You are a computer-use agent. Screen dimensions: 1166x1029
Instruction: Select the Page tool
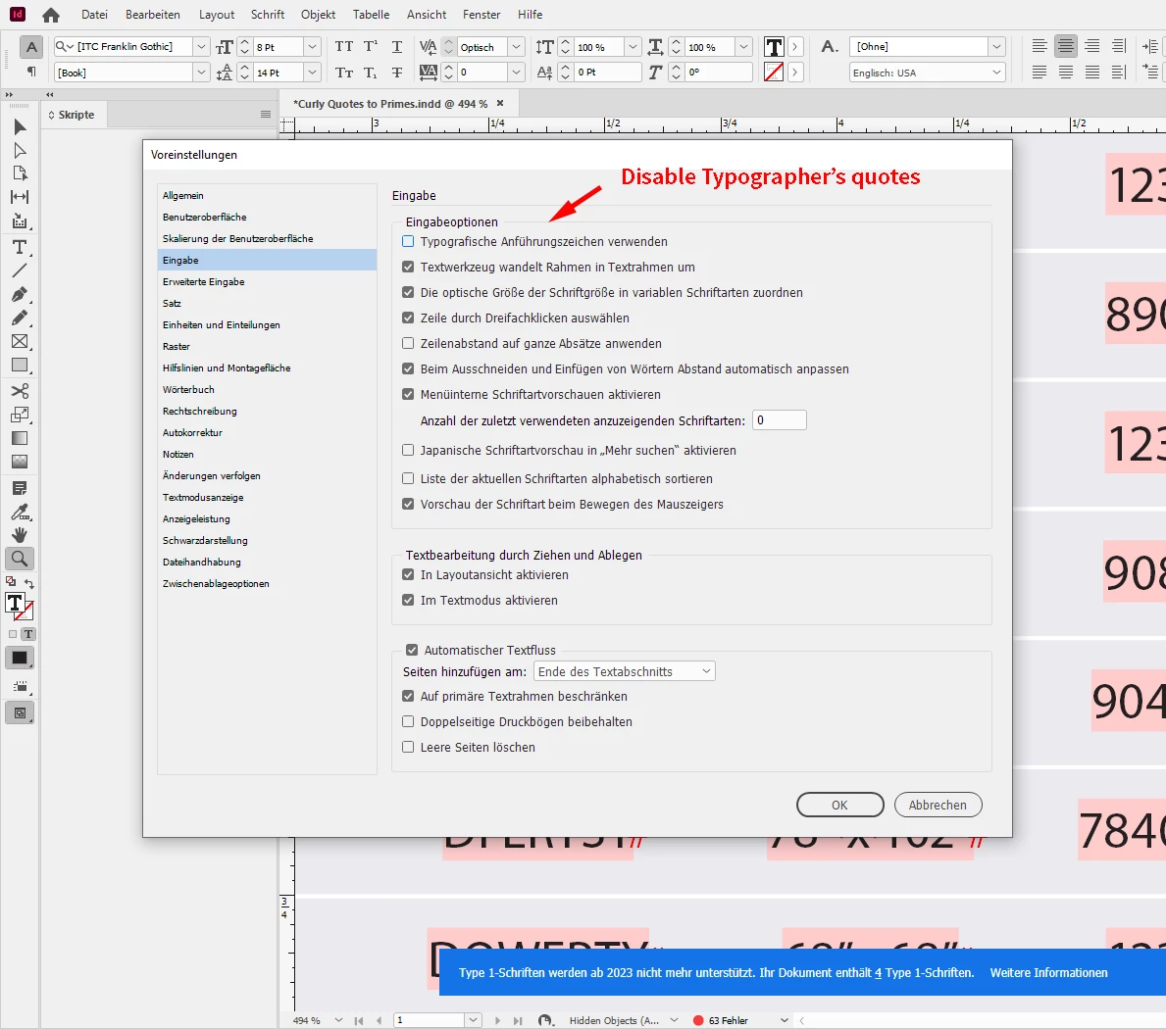point(20,173)
